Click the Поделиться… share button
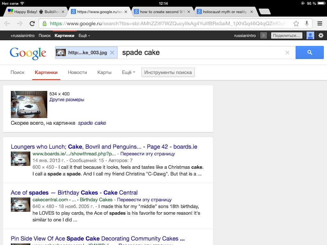327x245 pixels. [286, 35]
